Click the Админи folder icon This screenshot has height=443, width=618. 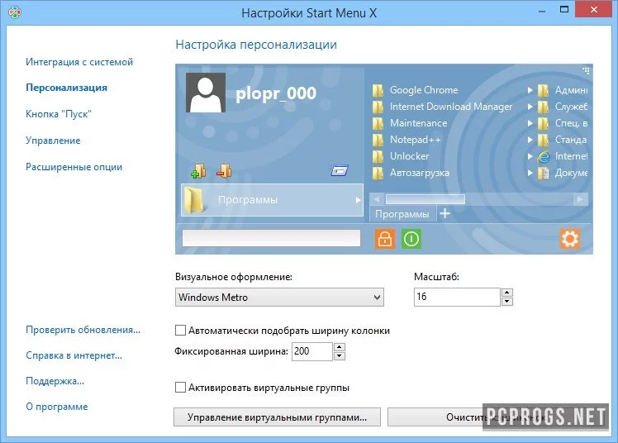coord(543,90)
